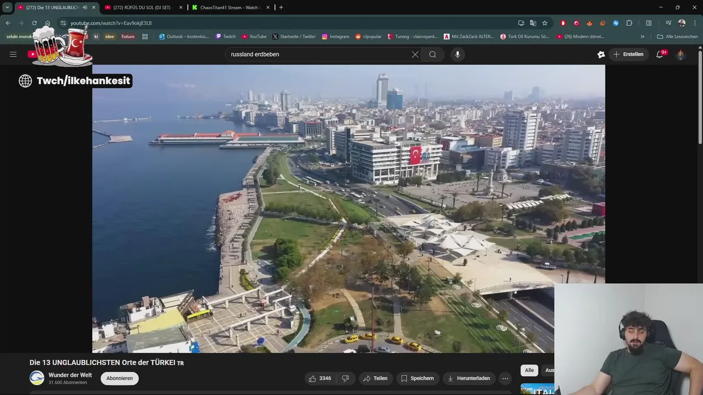Click the Erstellen create button
Screen dimensions: 703x395
click(x=628, y=54)
